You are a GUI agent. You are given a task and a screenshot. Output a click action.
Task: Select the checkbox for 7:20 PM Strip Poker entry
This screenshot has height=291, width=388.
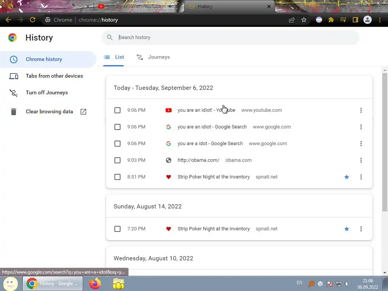coord(117,229)
